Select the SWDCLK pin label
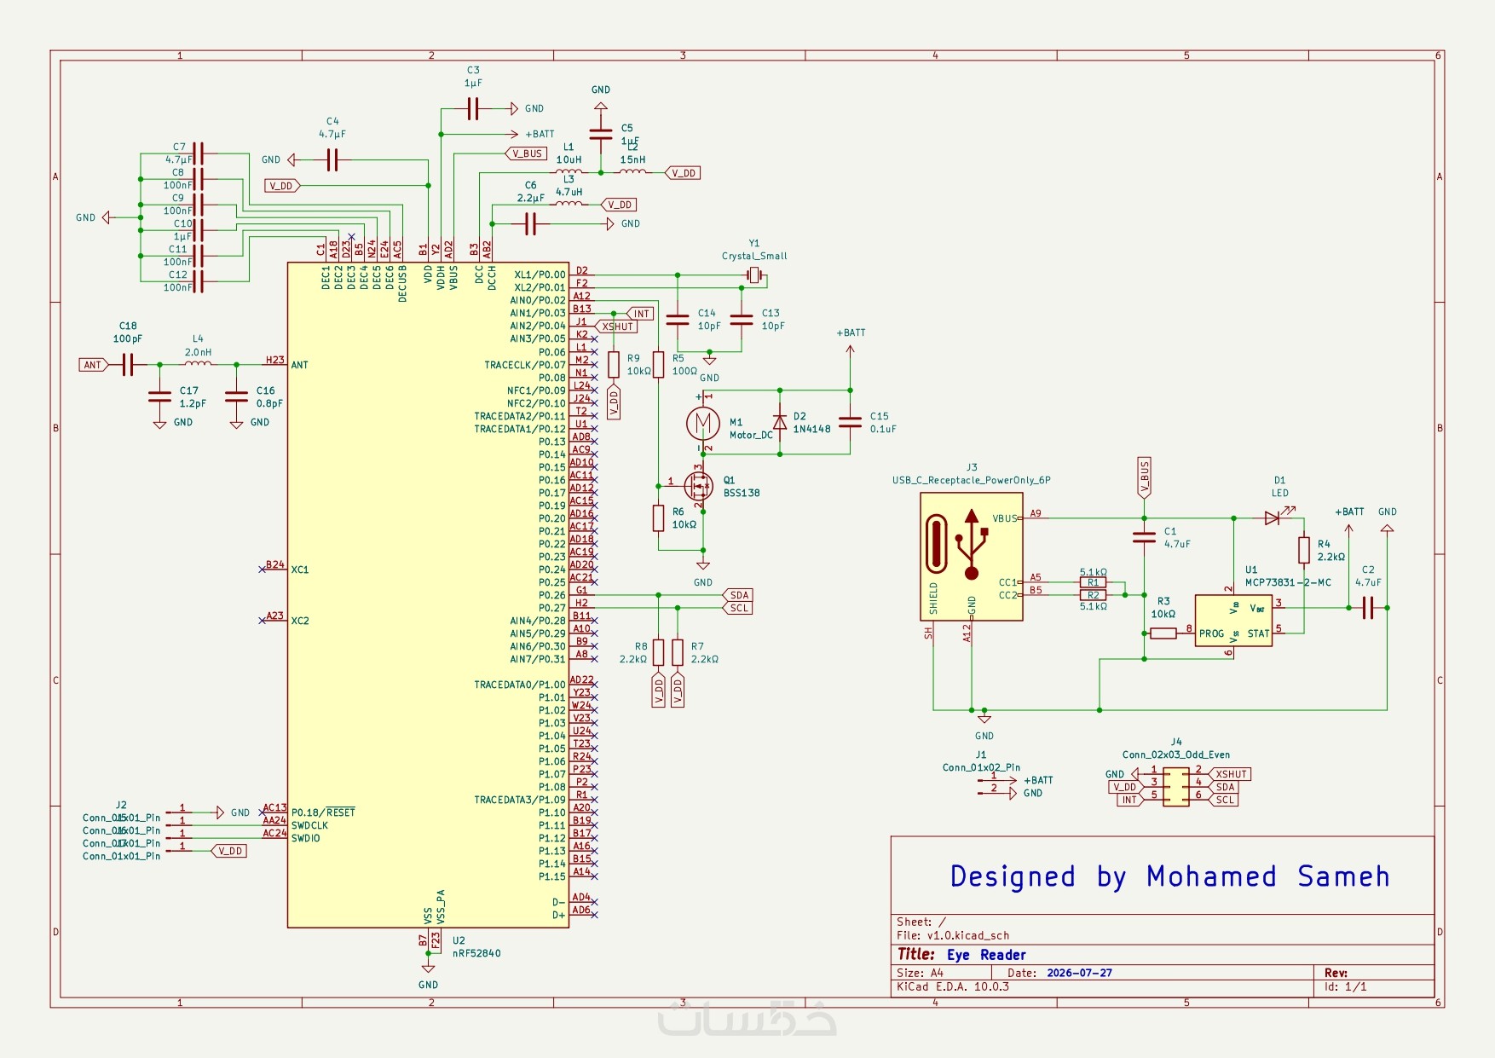The image size is (1495, 1058). pos(309,825)
